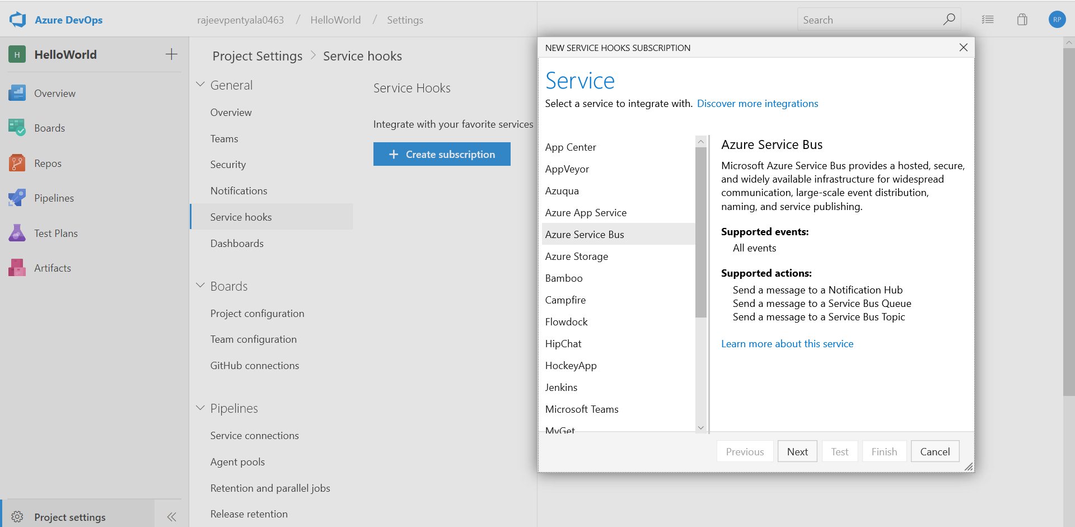
Task: Click the service list scroll-down arrow
Action: point(701,427)
